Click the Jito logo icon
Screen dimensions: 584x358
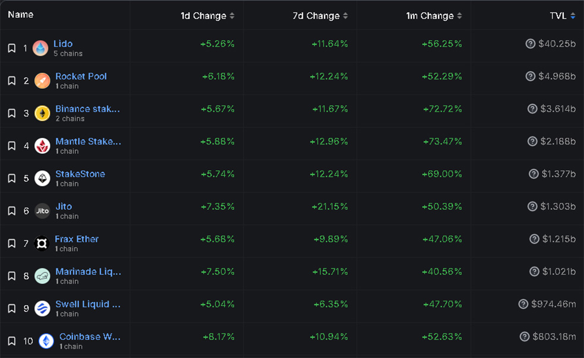(x=42, y=211)
